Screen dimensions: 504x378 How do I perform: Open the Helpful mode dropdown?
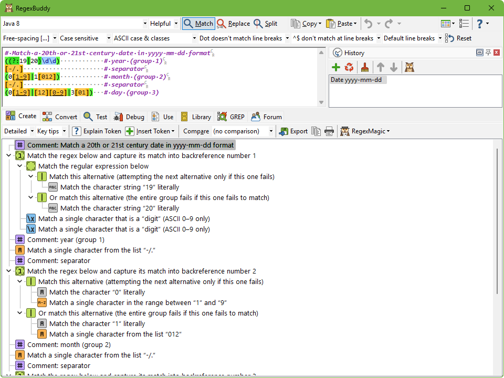[176, 24]
